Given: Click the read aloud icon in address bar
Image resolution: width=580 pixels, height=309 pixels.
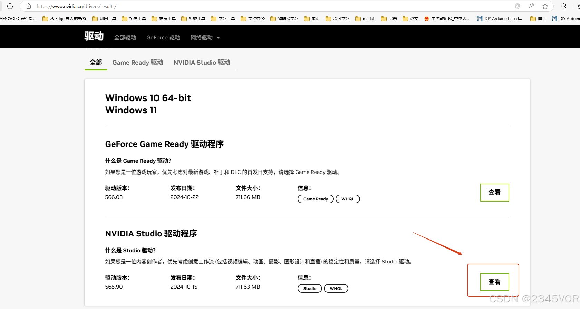Looking at the screenshot, I should (x=531, y=6).
